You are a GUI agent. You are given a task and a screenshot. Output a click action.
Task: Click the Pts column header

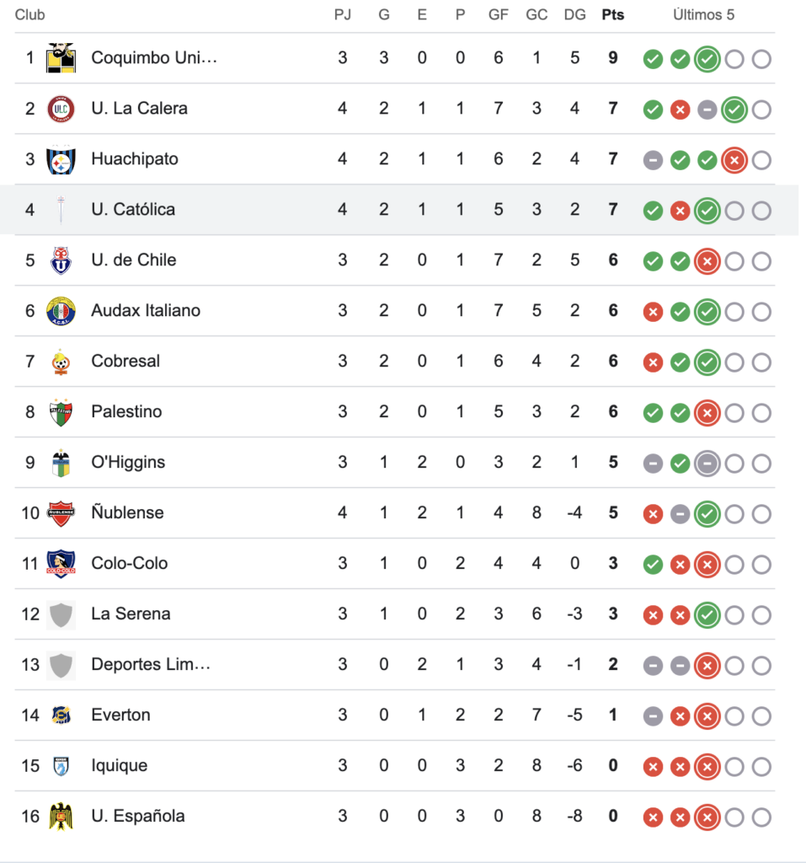pyautogui.click(x=613, y=15)
